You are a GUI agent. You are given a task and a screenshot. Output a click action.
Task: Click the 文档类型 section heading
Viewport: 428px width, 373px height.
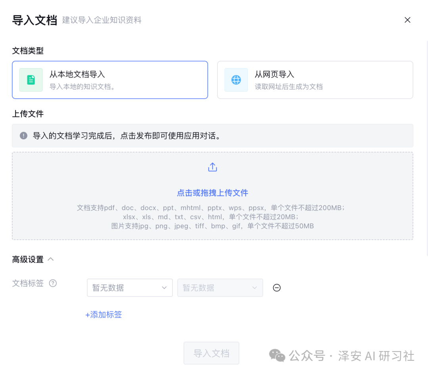[x=28, y=51]
